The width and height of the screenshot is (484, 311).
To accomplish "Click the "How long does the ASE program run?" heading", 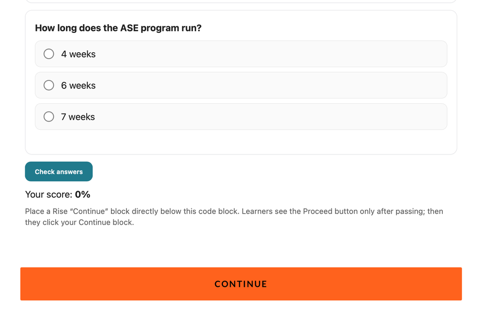I will pyautogui.click(x=118, y=28).
